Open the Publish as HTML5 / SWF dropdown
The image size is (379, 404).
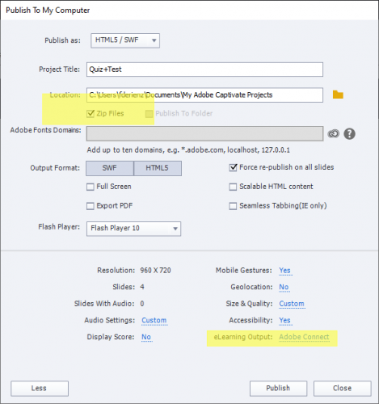click(x=125, y=40)
